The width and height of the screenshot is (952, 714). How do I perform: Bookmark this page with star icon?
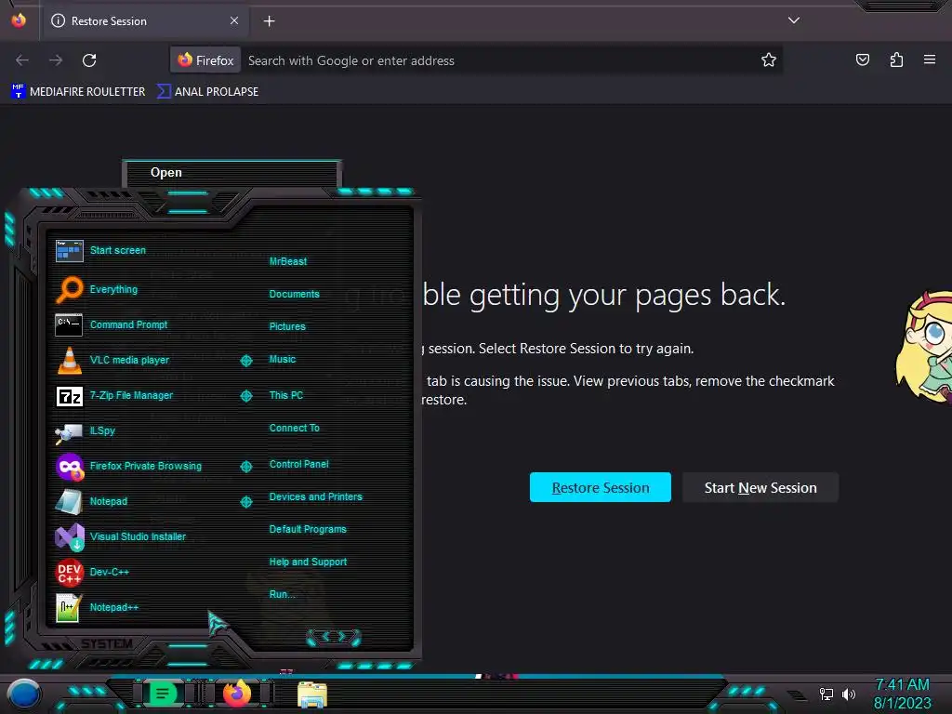[x=769, y=59]
